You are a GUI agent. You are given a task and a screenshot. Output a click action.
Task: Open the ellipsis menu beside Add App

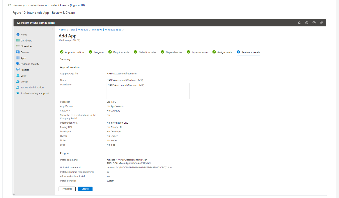(x=82, y=36)
